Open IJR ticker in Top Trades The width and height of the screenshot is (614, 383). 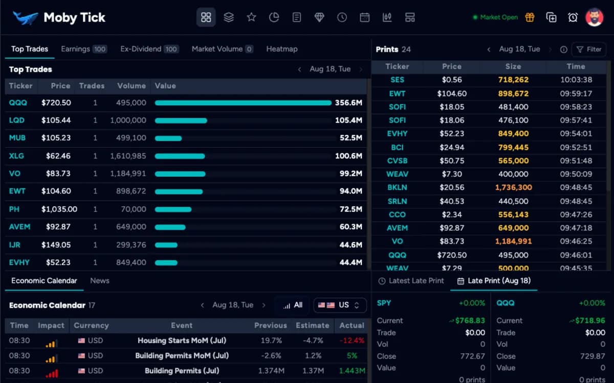pyautogui.click(x=15, y=245)
